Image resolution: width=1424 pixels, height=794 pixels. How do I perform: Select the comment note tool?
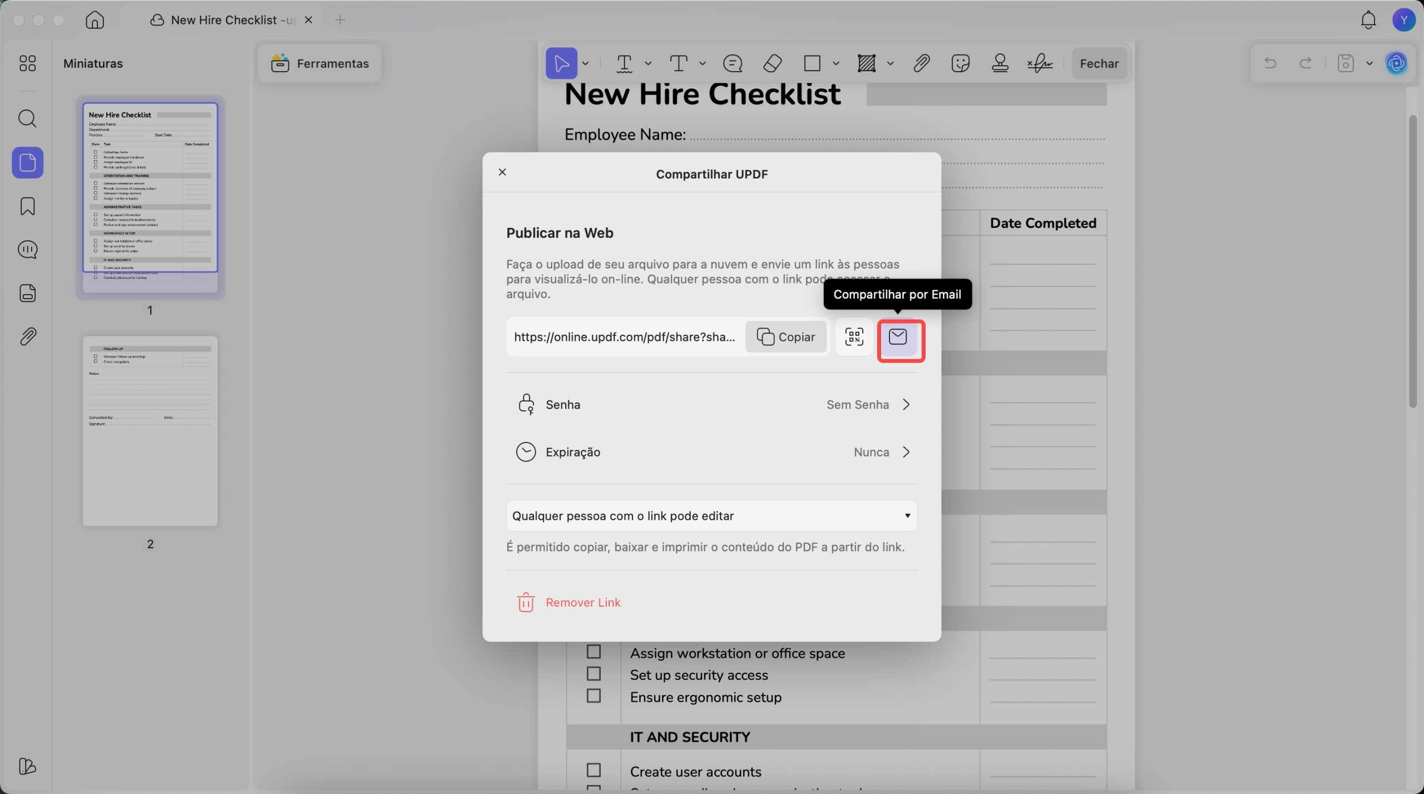point(733,63)
